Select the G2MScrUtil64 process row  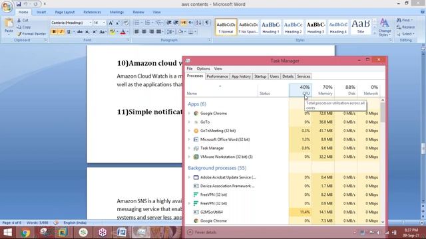282,212
